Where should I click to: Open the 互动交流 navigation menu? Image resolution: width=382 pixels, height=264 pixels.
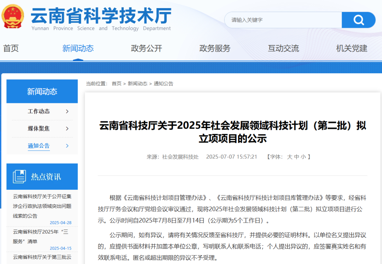point(283,48)
